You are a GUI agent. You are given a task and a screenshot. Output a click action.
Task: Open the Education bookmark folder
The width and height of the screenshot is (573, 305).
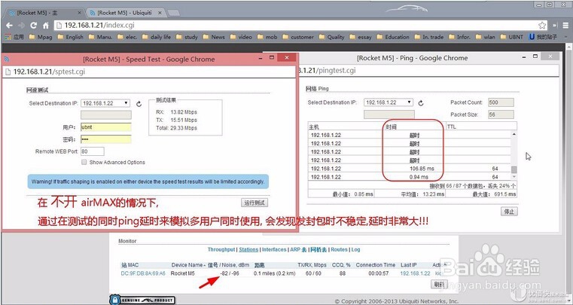(x=393, y=37)
